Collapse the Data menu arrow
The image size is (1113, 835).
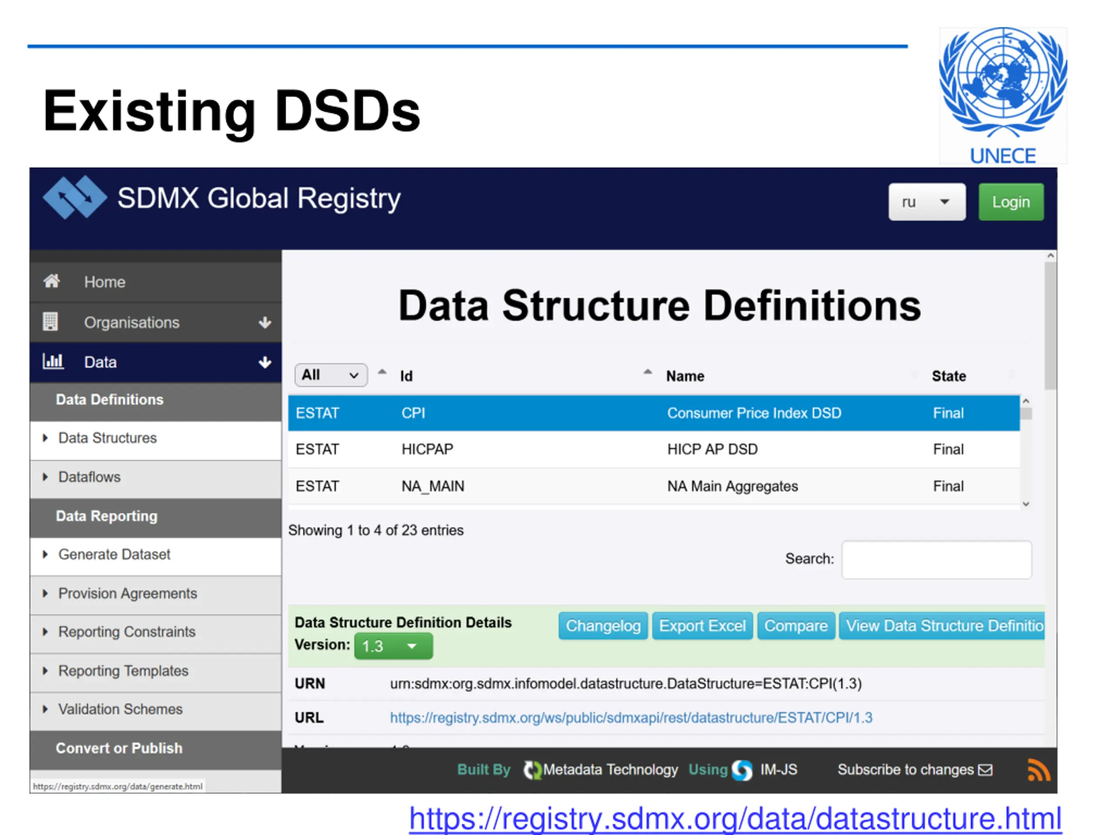[265, 362]
